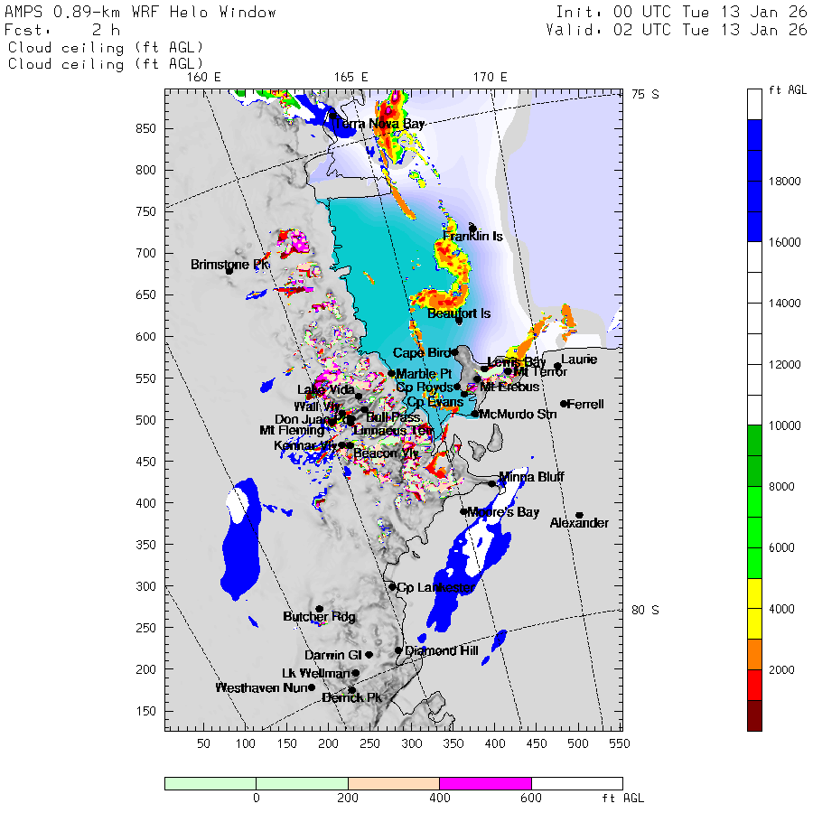Select the 'Derrick Pk' label
813x813 pixels.
(x=351, y=698)
